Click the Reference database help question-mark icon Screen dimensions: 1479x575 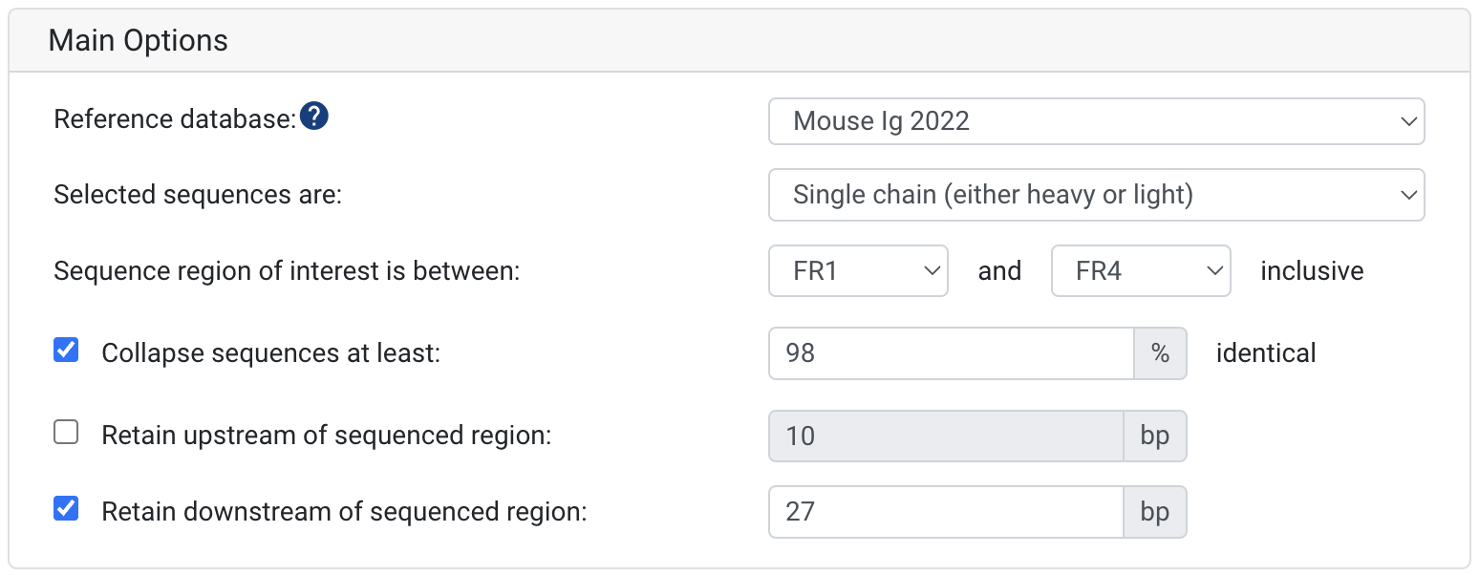pos(314,117)
